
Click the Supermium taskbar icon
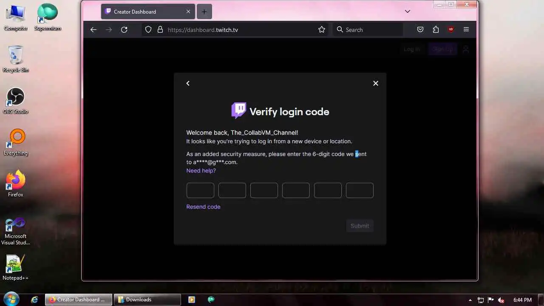(211, 300)
